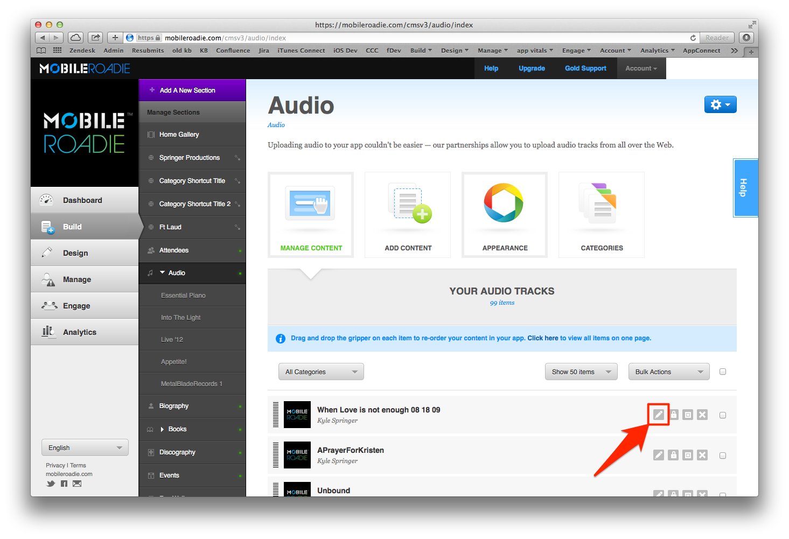
Task: Click lock icon on APrayerForKristen track
Action: click(673, 455)
